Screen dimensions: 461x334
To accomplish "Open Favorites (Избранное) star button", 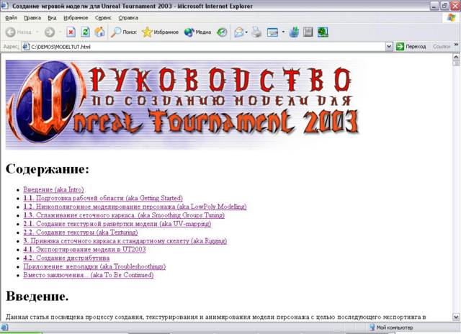I will (160, 32).
